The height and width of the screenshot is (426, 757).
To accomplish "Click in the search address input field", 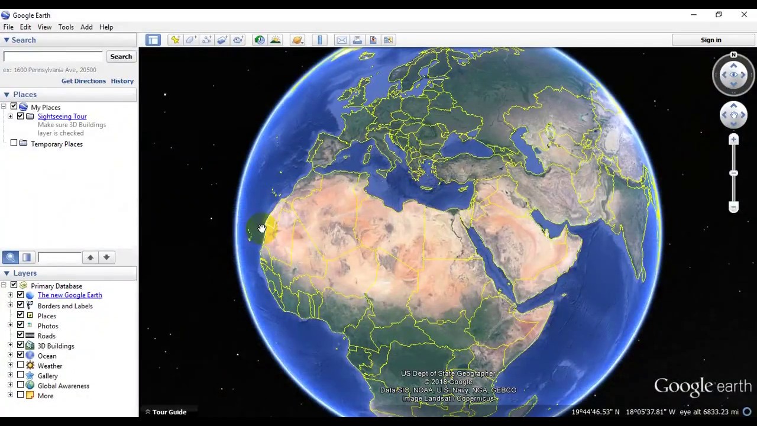I will click(53, 57).
